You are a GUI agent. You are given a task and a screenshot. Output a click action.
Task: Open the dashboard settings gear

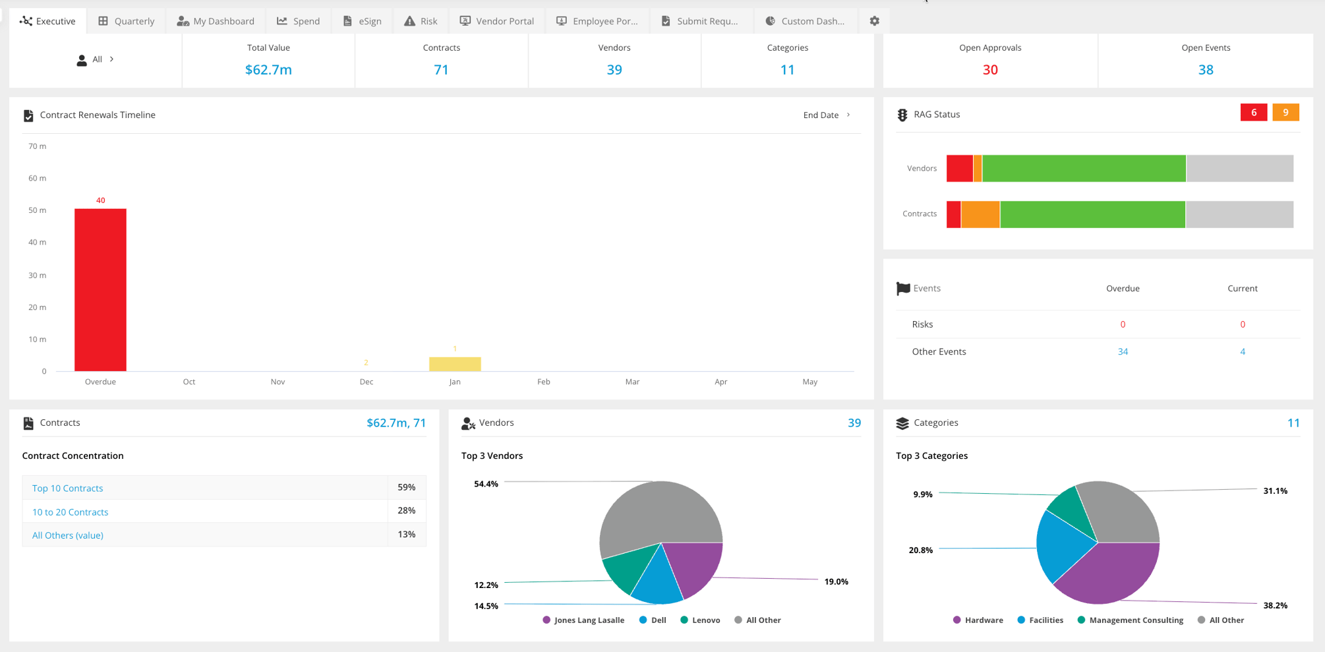[x=874, y=20]
